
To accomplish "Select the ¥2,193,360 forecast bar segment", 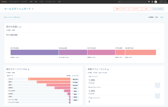I will point(101,52).
